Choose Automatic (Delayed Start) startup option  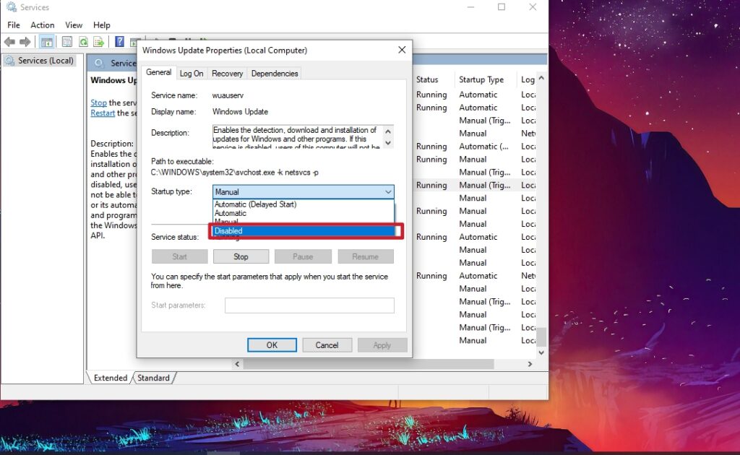tap(255, 204)
